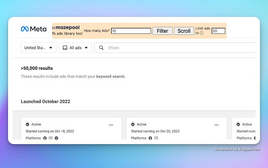Click the Limit ads to input field
This screenshot has height=168, width=268.
218,31
